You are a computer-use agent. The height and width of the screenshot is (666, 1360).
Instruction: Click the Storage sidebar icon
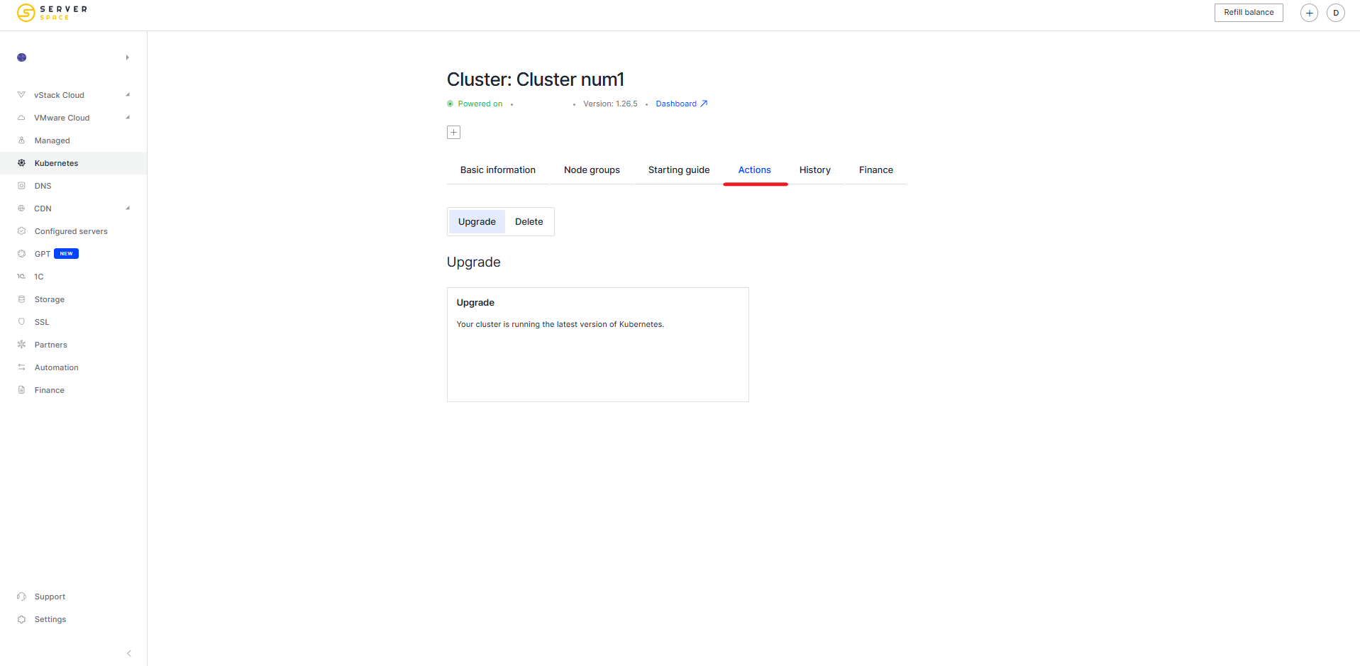21,299
